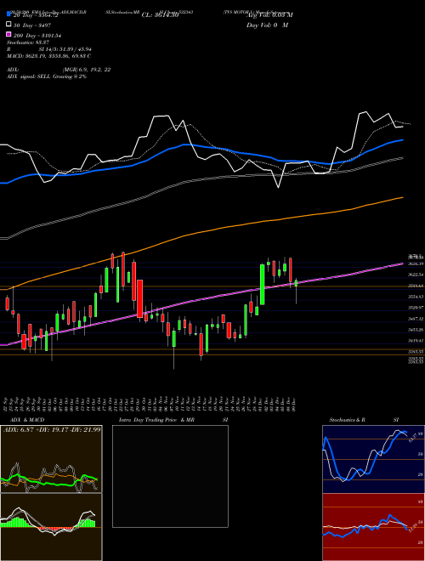This screenshot has width=425, height=561.
Task: Click the empty Intra Day trading panel
Action: coord(170,476)
